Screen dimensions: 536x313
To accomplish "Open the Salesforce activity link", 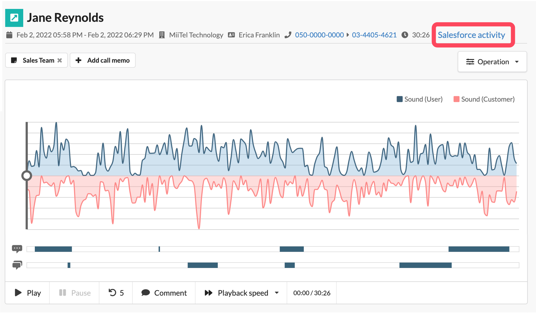I will pyautogui.click(x=471, y=35).
